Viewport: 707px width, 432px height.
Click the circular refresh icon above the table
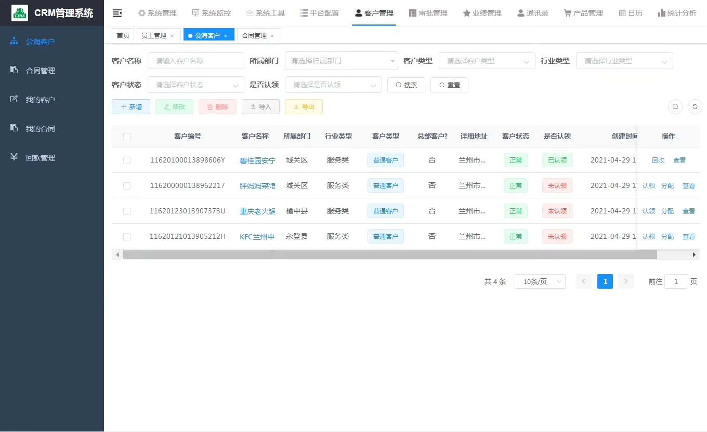[x=695, y=106]
